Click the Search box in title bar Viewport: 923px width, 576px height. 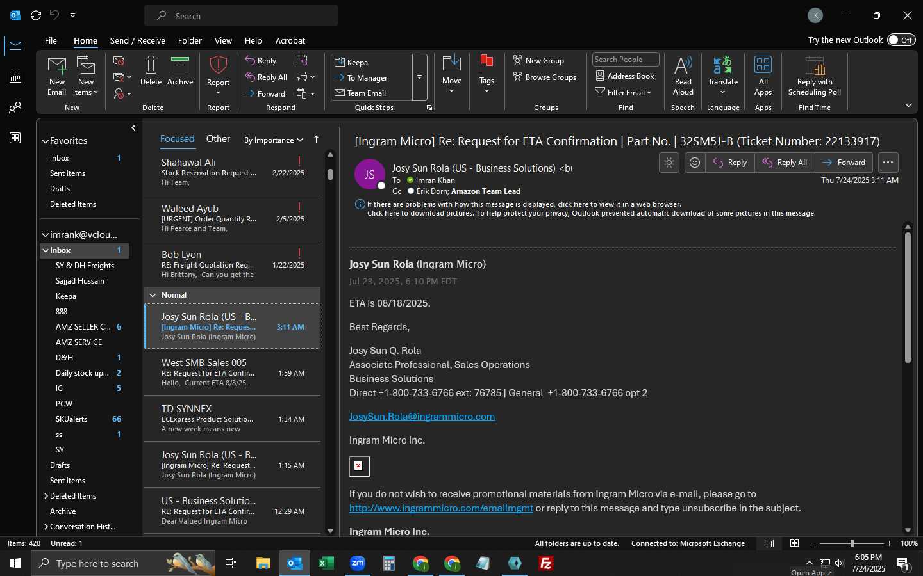point(241,15)
